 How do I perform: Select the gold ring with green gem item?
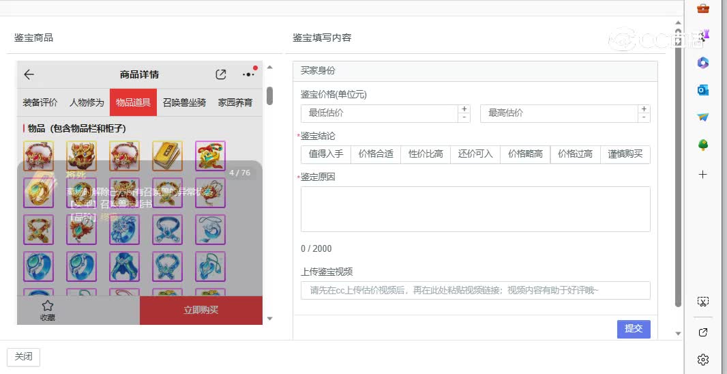tap(38, 192)
